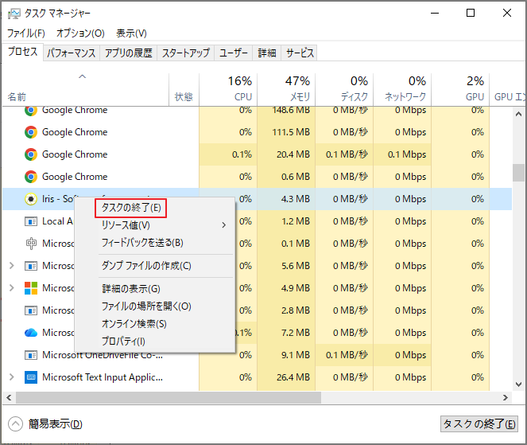
Task: Click the colorful Microsoft logo icon in 4.9 MB row
Action: [31, 288]
